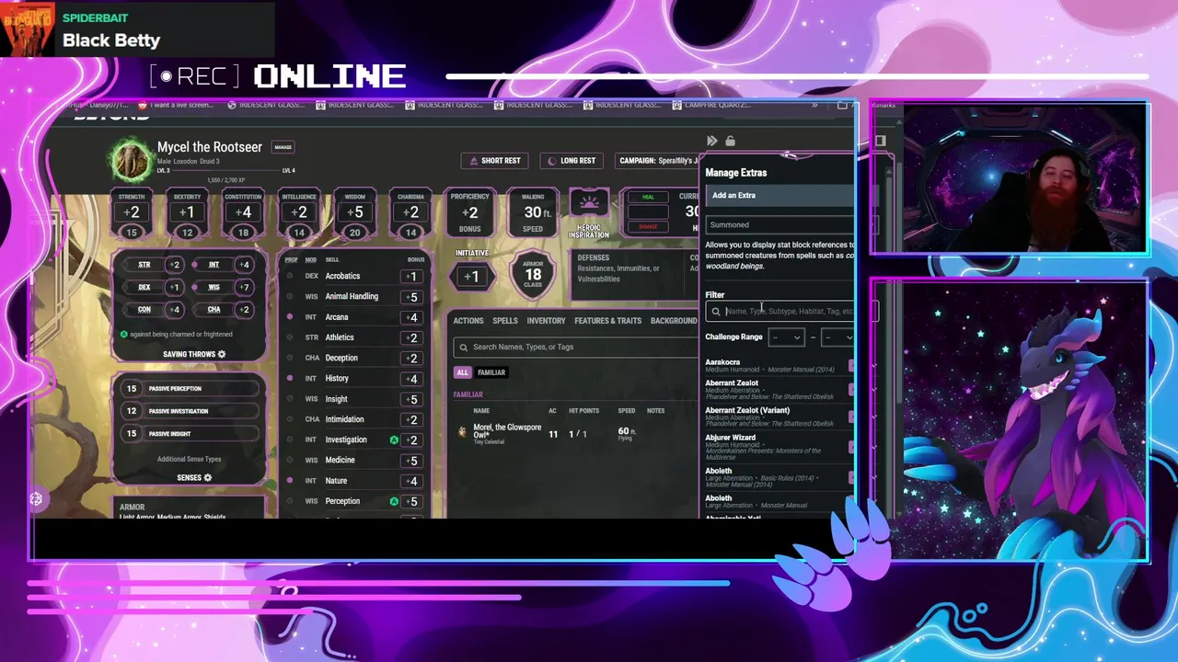The width and height of the screenshot is (1178, 662).
Task: Click the advantage icon near charmed note
Action: [124, 335]
